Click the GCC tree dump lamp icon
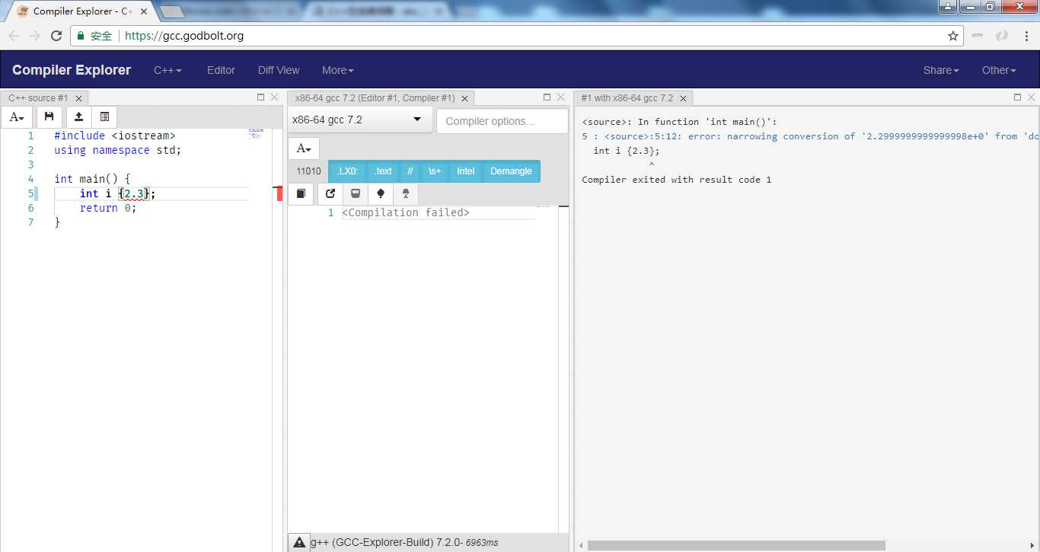 pyautogui.click(x=406, y=193)
